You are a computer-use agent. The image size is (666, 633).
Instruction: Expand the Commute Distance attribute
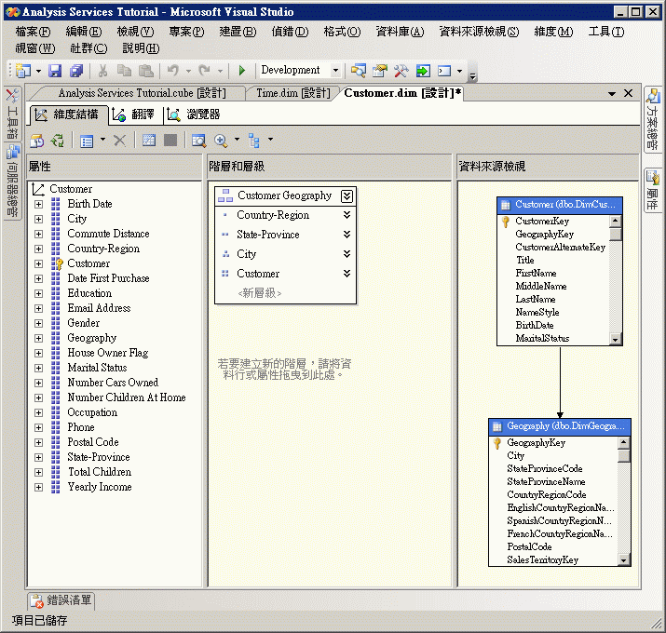coord(38,234)
